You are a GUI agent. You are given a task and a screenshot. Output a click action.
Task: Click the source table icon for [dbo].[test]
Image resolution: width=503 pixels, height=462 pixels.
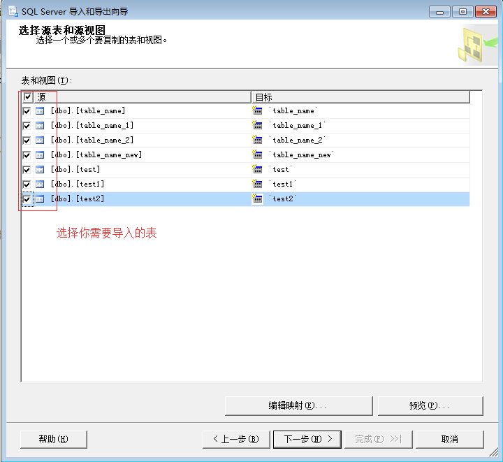40,170
